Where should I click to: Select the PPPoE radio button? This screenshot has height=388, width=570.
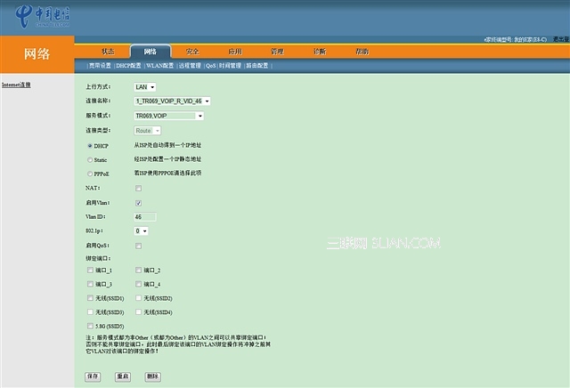(x=90, y=174)
